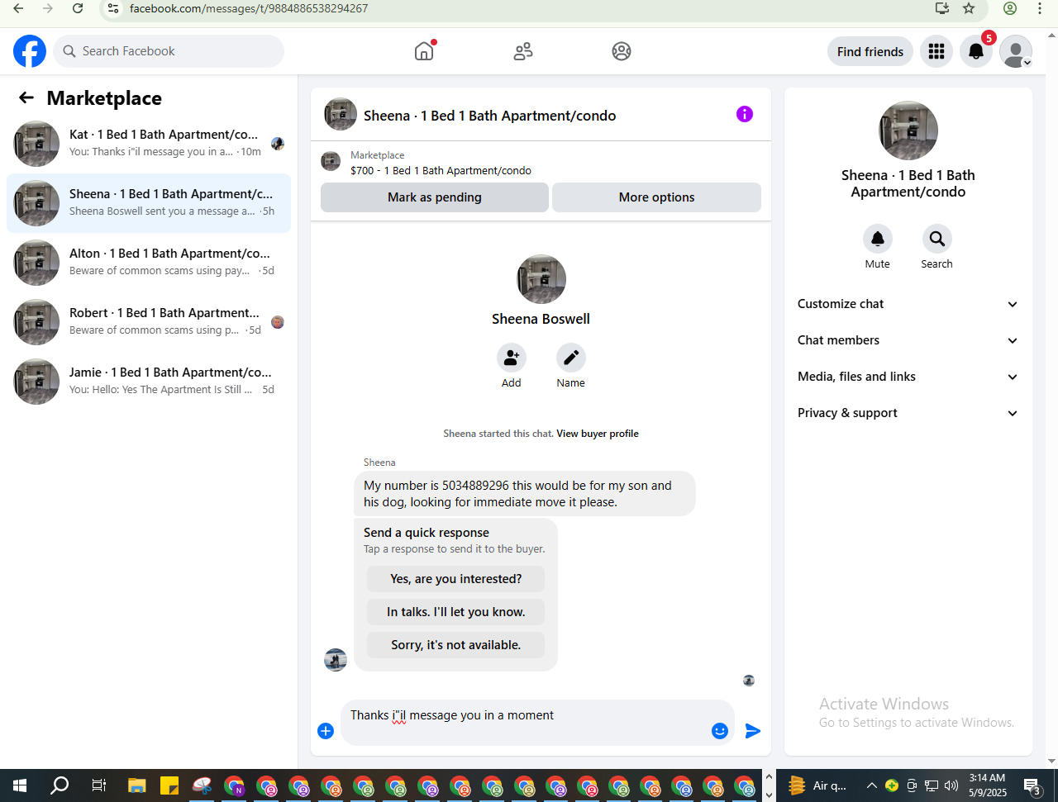This screenshot has height=802, width=1058.
Task: Open the $700 Marketplace listing thumbnail
Action: [331, 162]
